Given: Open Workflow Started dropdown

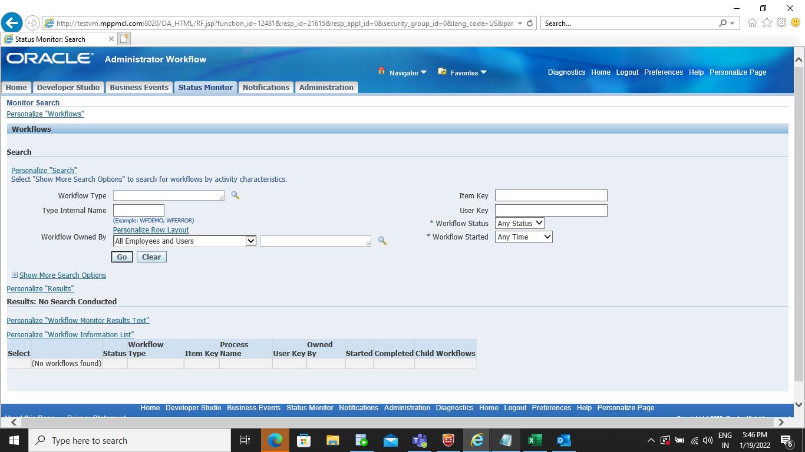Looking at the screenshot, I should pos(523,237).
